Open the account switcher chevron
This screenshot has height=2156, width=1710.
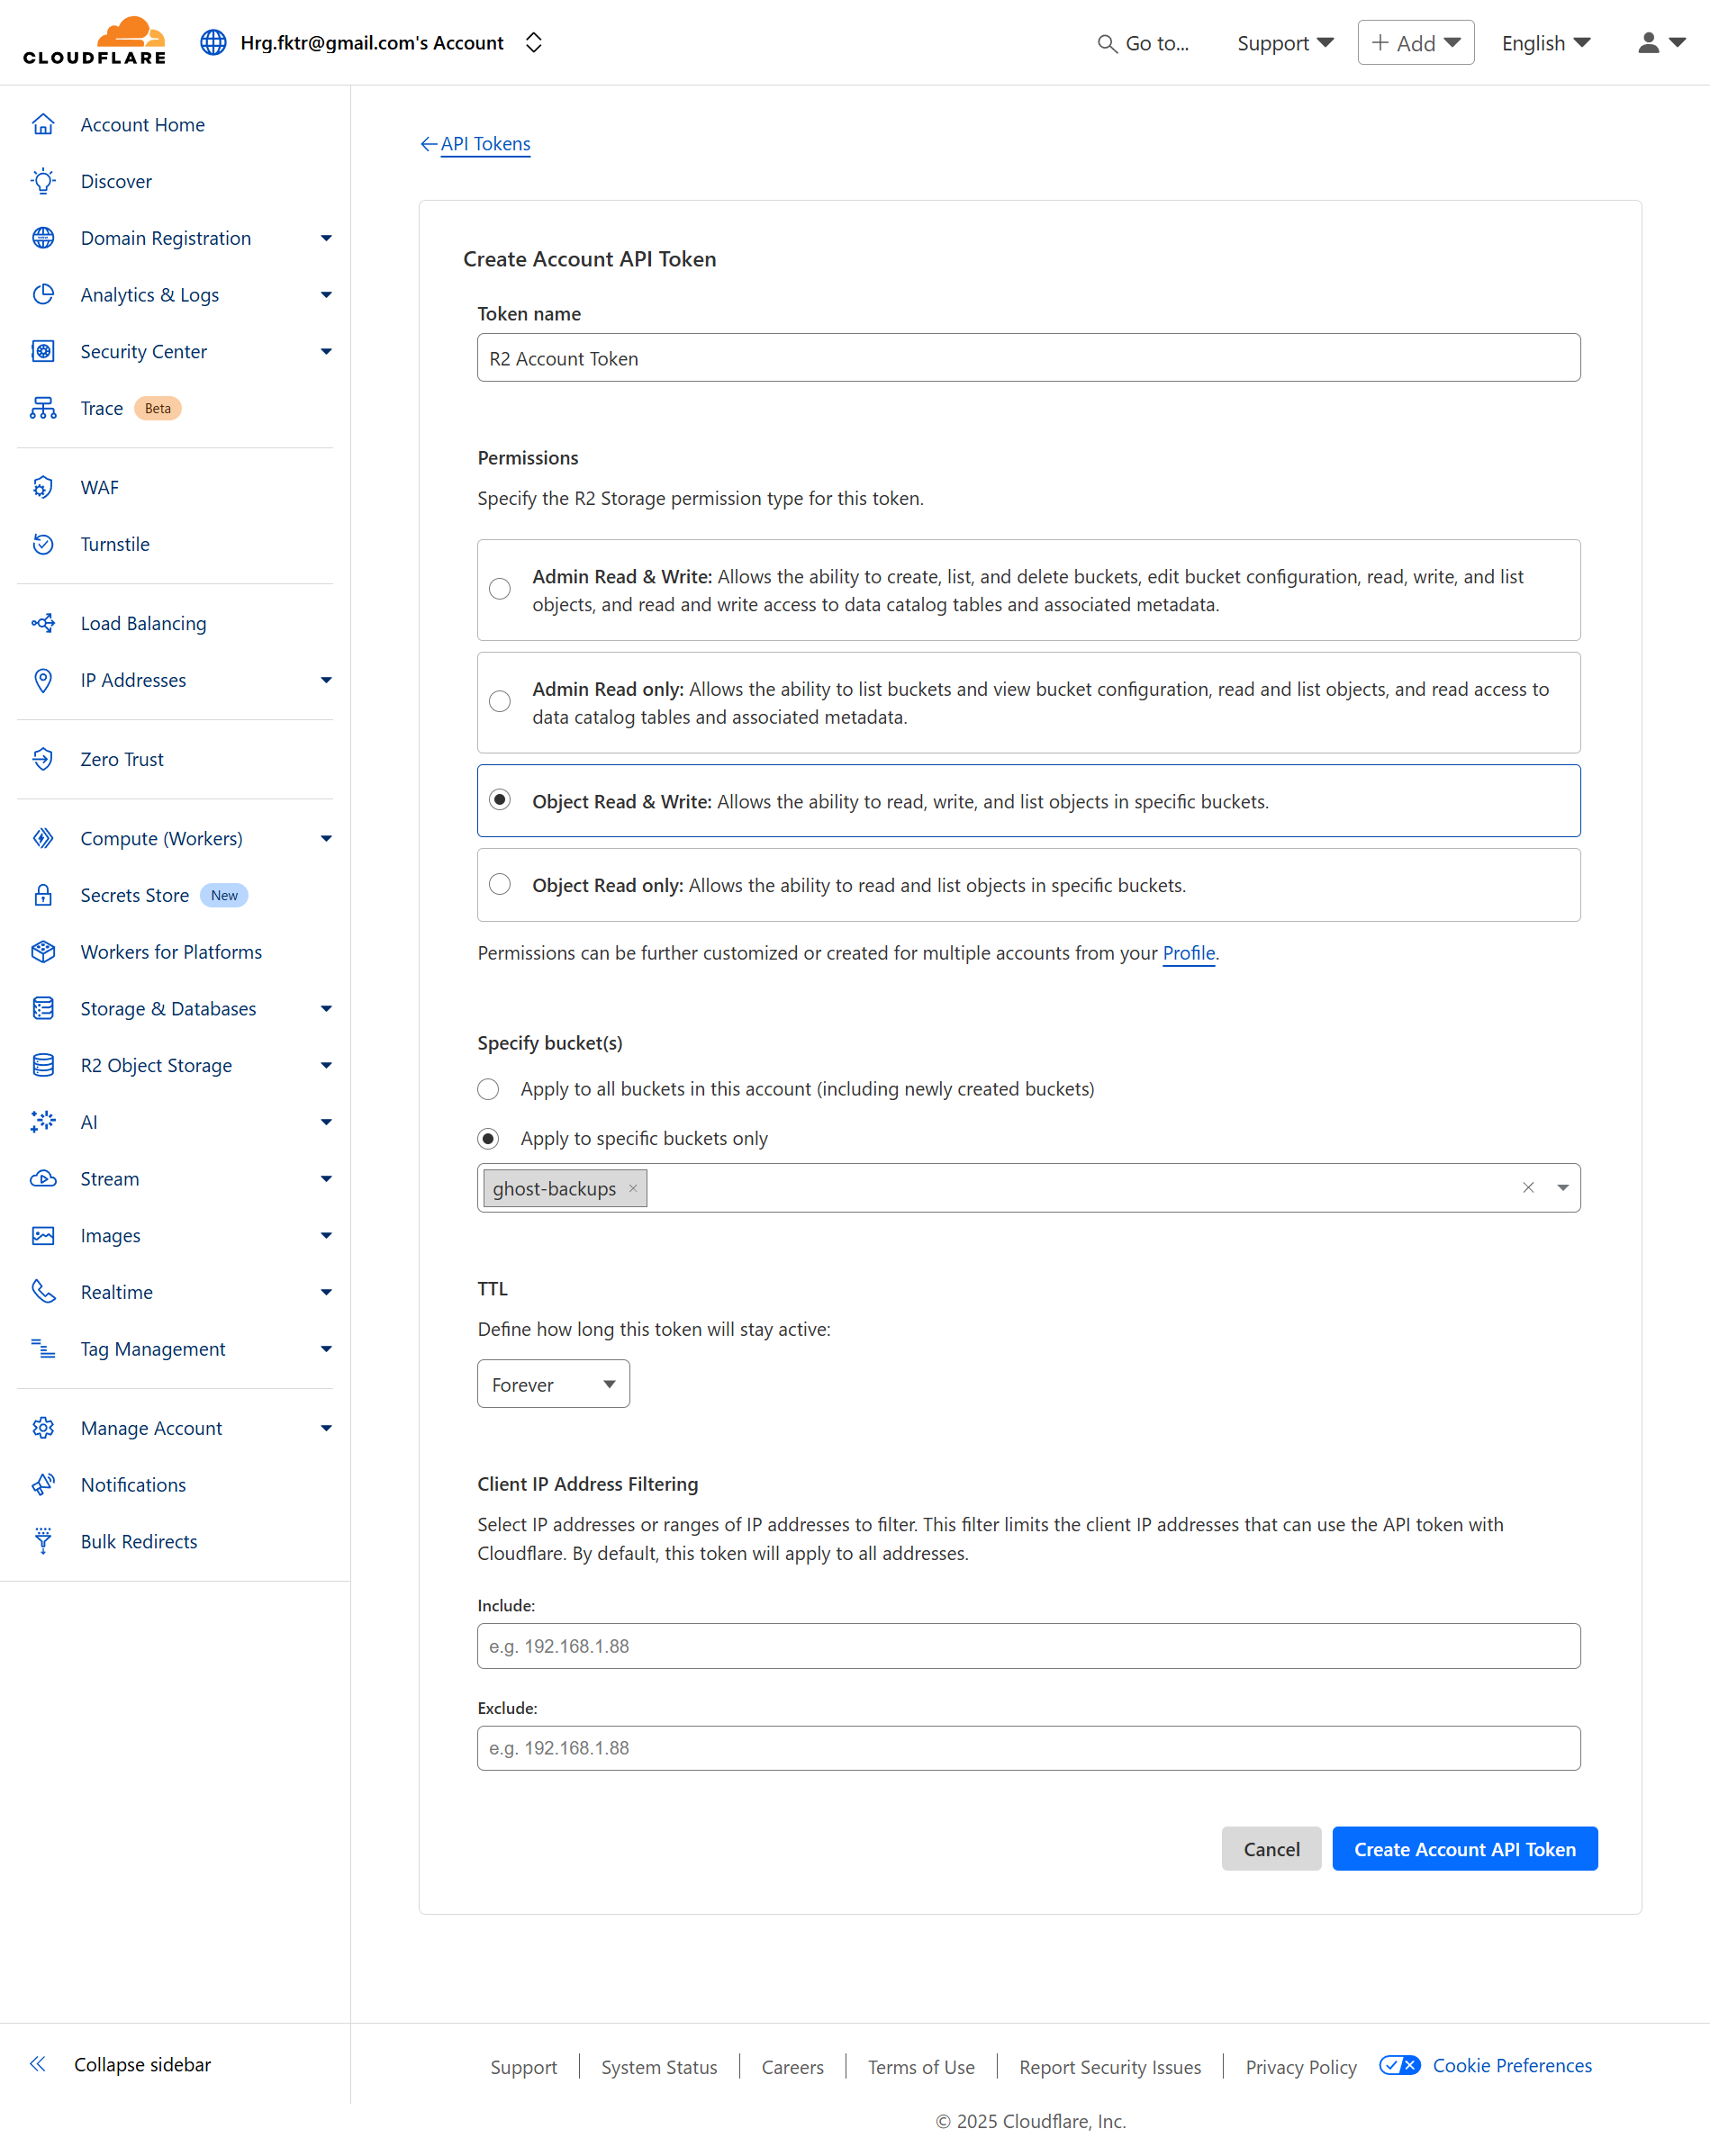pos(533,42)
